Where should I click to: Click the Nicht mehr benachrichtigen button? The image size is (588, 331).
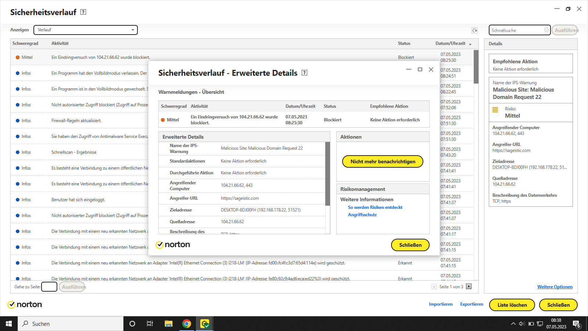pos(383,161)
